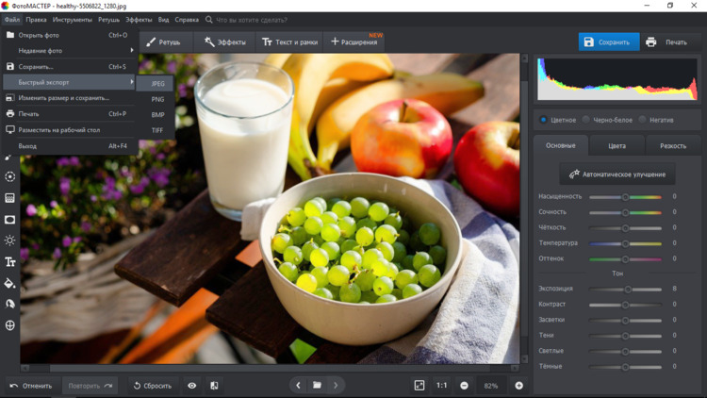Image resolution: width=707 pixels, height=398 pixels.
Task: Zoom in with the plus icon
Action: click(518, 386)
